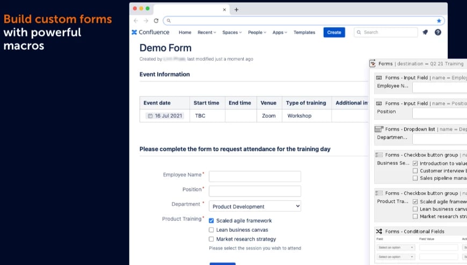The image size is (467, 265).
Task: Click into the Employee Name input field
Action: [255, 176]
